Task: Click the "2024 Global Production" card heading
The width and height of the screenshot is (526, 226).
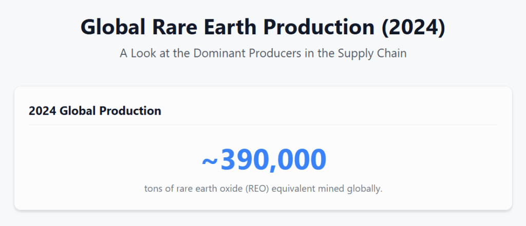Action: [95, 111]
